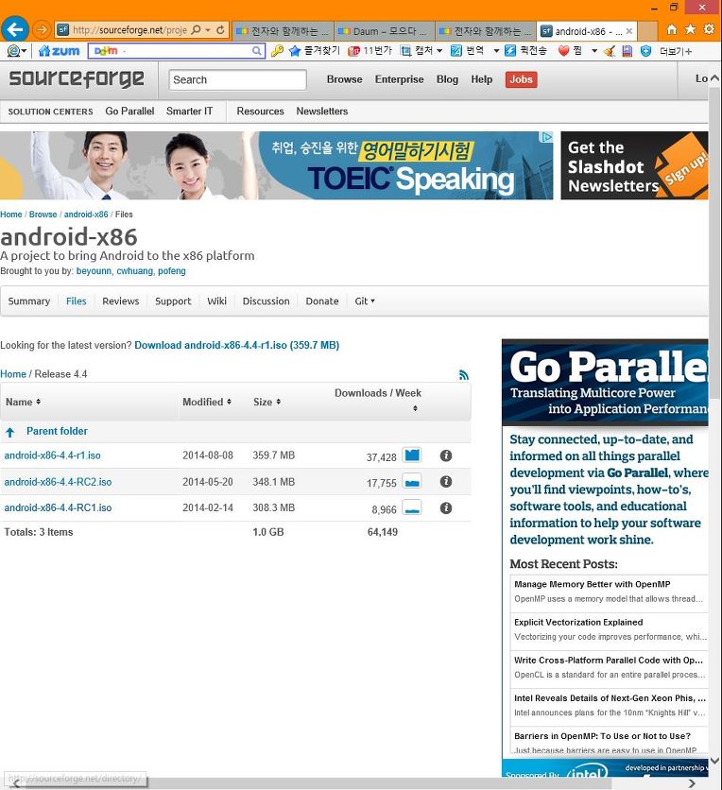Click the zum toolbar logo
The width and height of the screenshot is (722, 790).
60,51
